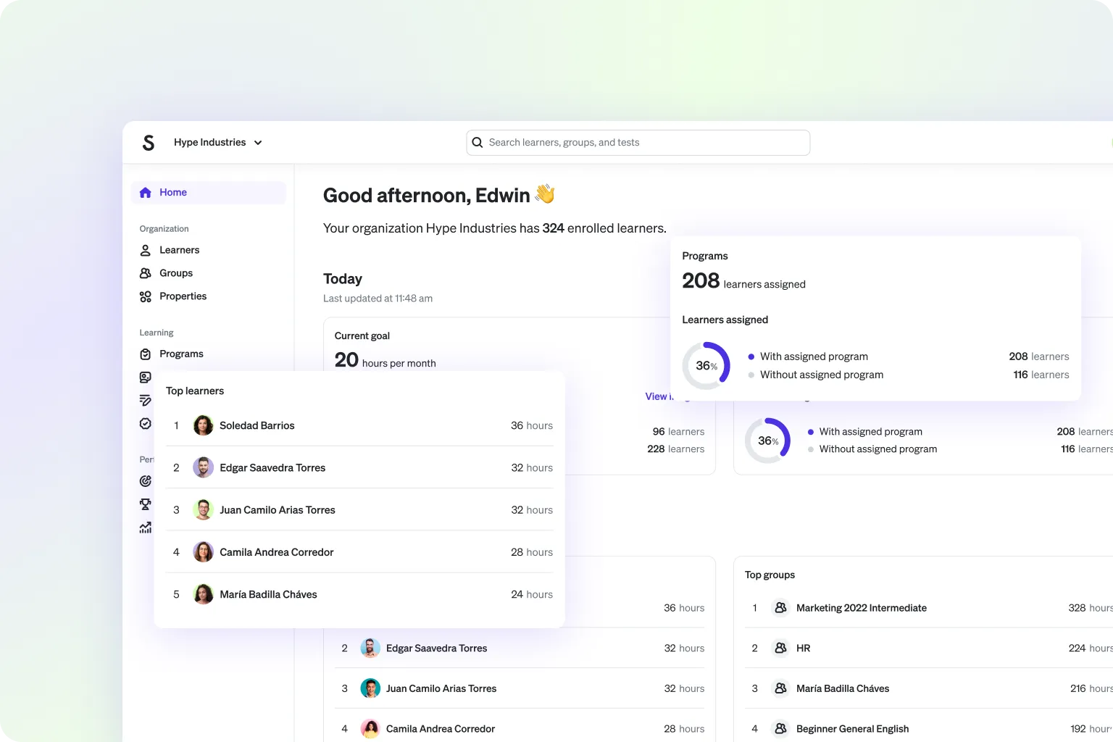This screenshot has width=1113, height=742.
Task: Click the group icon beside María Badilla Cháves in Top groups
Action: coord(780,688)
